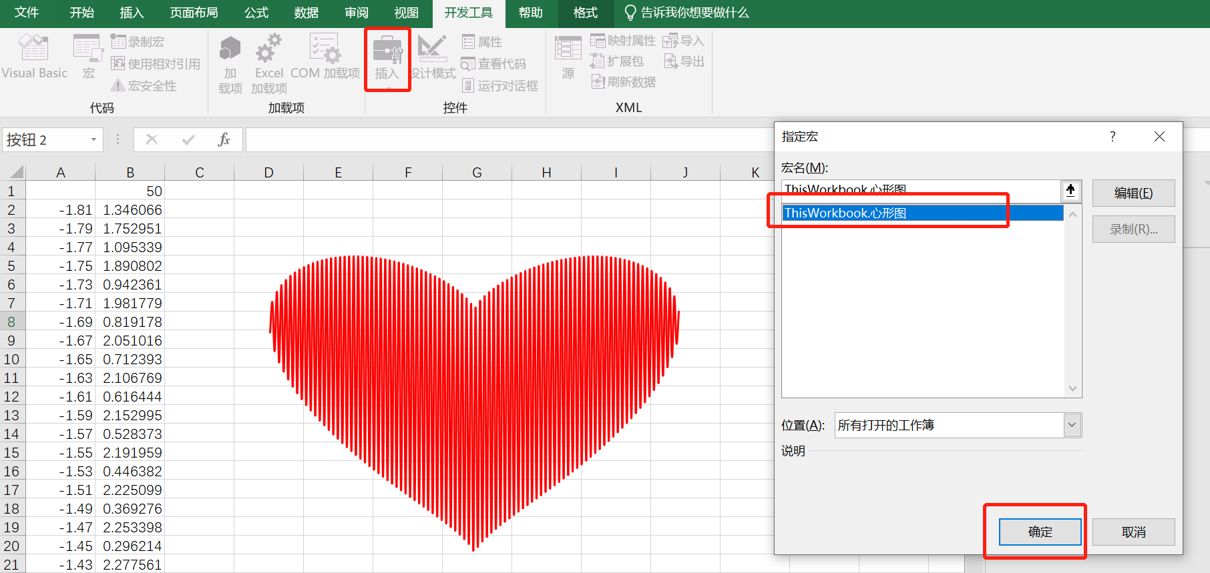Open the Visual Basic editor
Viewport: 1210px width, 573px height.
[x=35, y=57]
